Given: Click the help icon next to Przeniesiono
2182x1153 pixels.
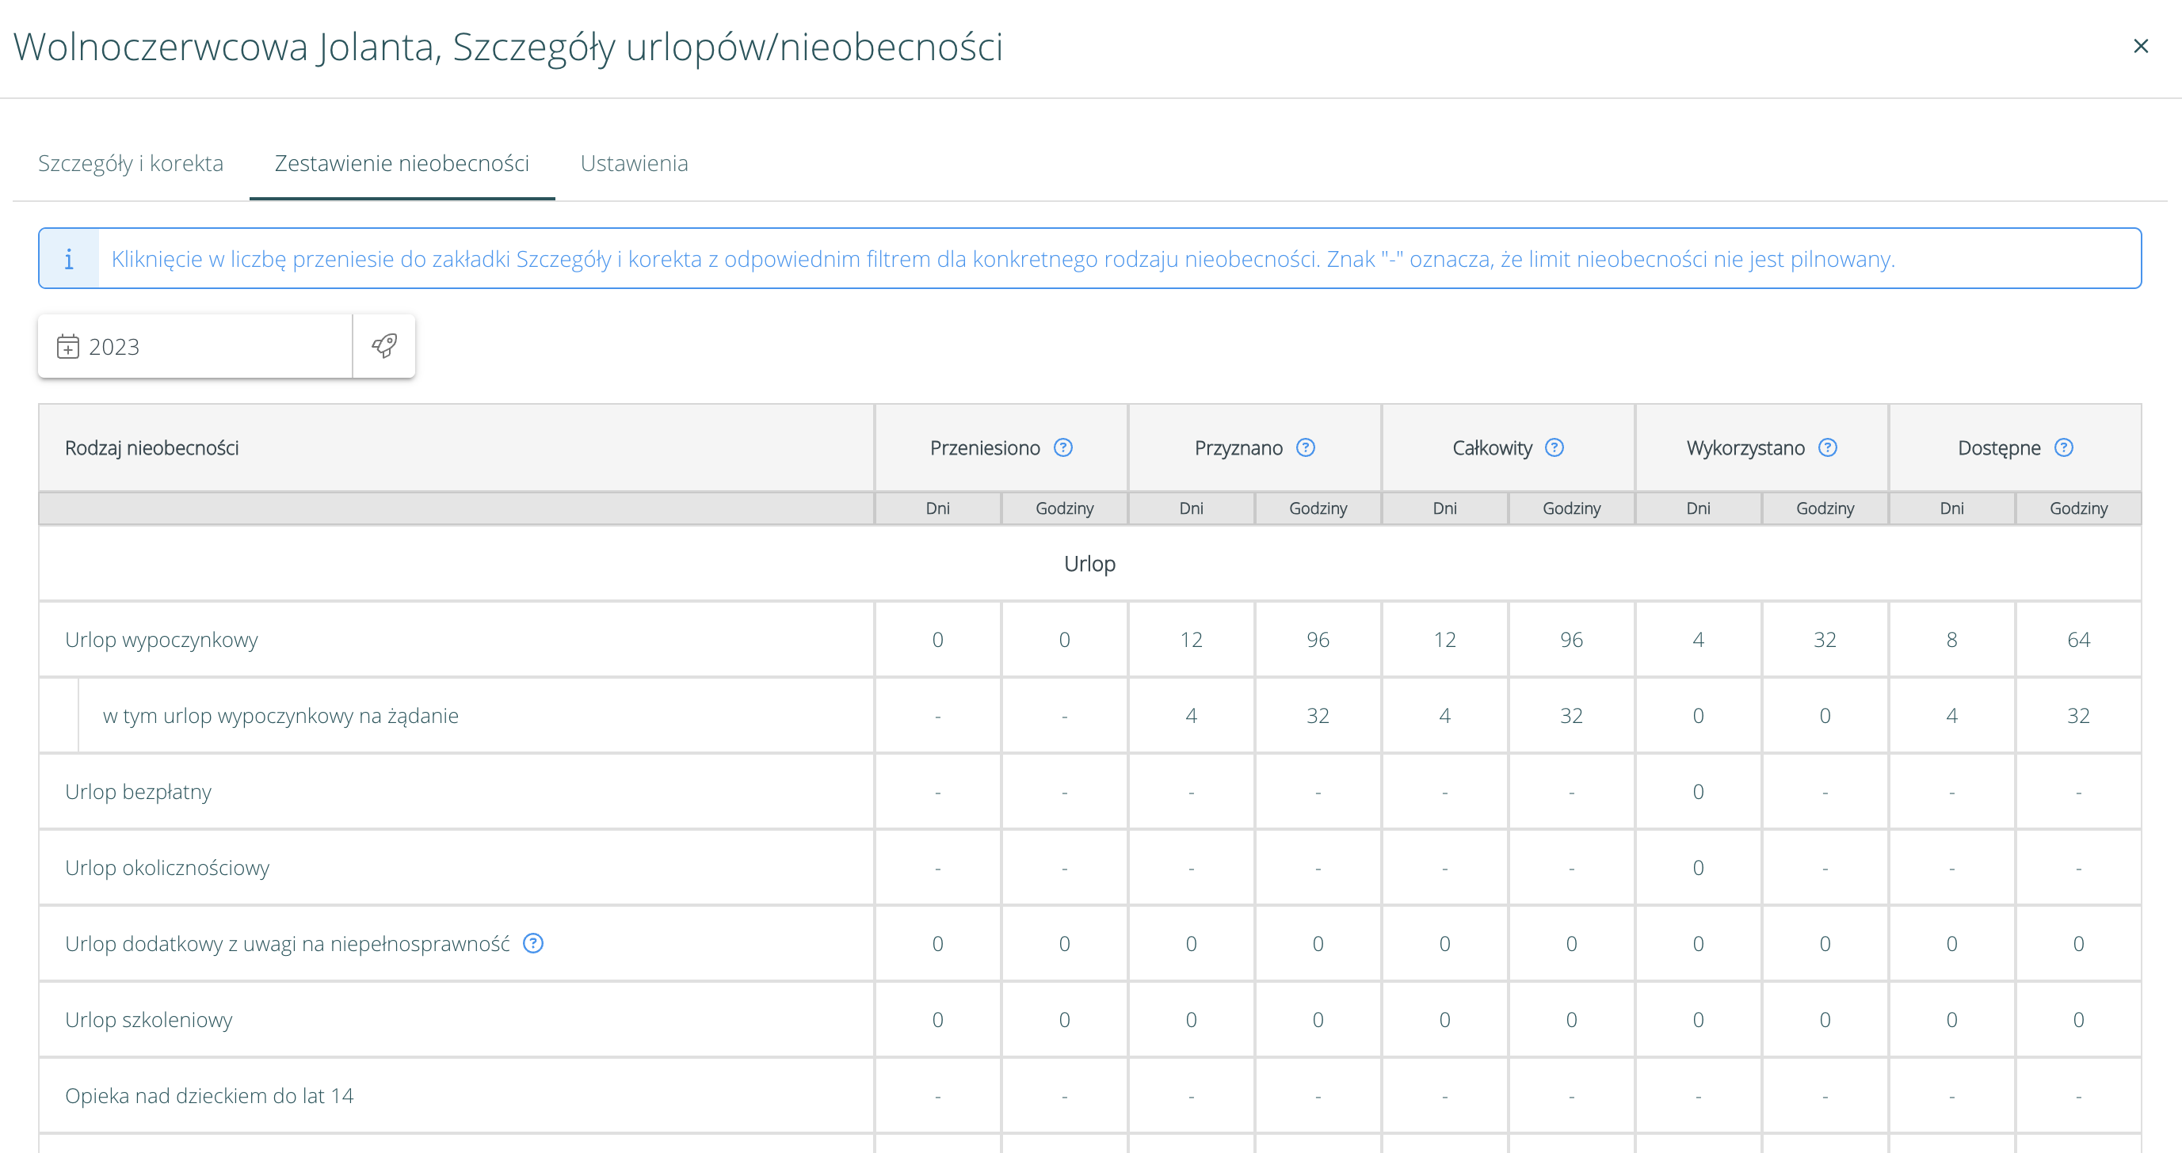Looking at the screenshot, I should [x=1063, y=448].
